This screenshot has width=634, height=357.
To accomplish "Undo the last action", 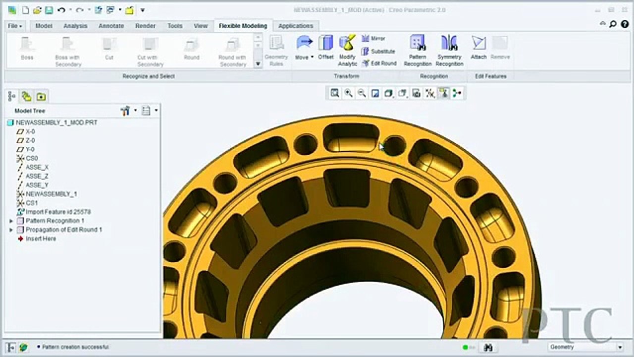I will click(61, 10).
